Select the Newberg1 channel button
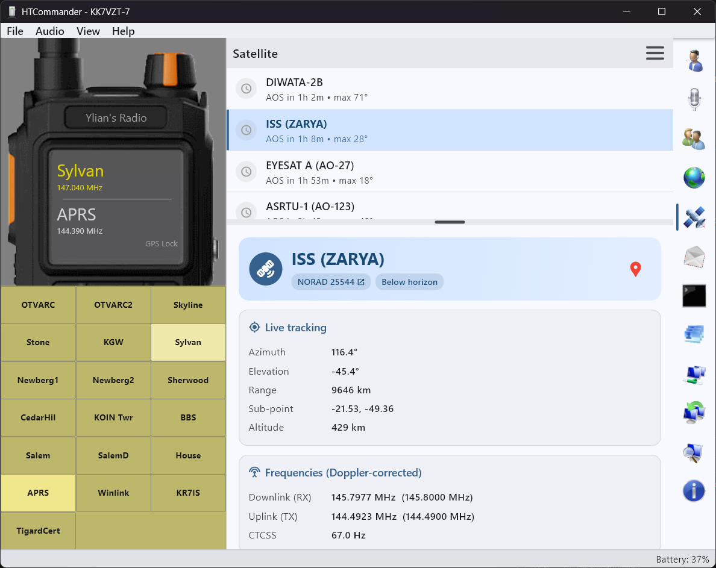Image resolution: width=716 pixels, height=568 pixels. coord(39,380)
